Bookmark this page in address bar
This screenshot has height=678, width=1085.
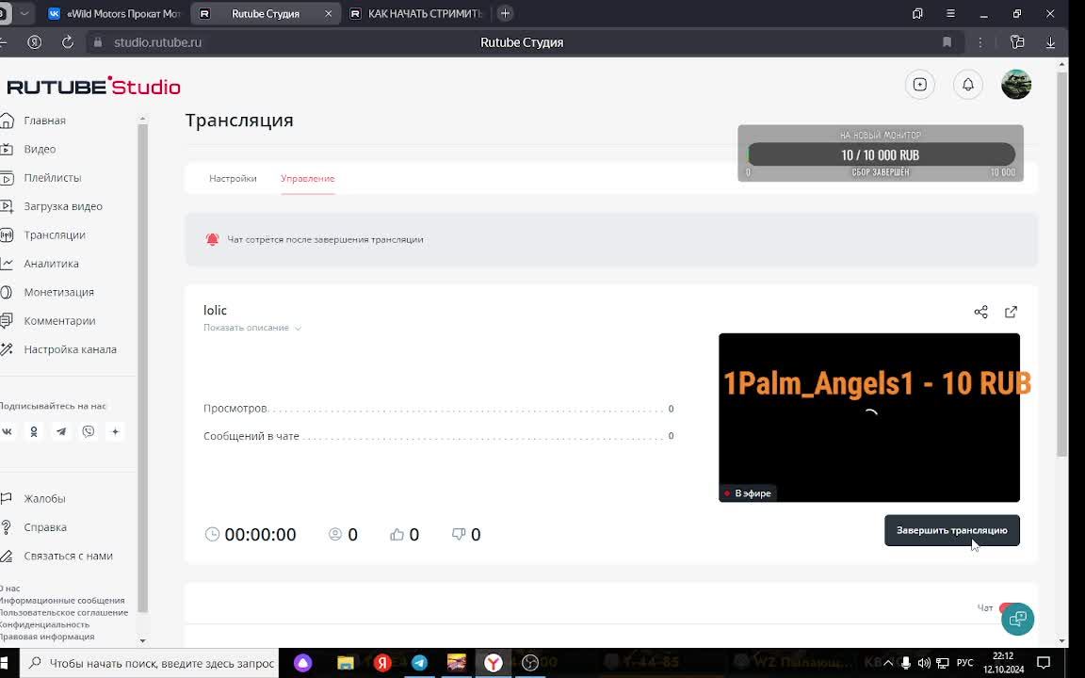point(947,42)
